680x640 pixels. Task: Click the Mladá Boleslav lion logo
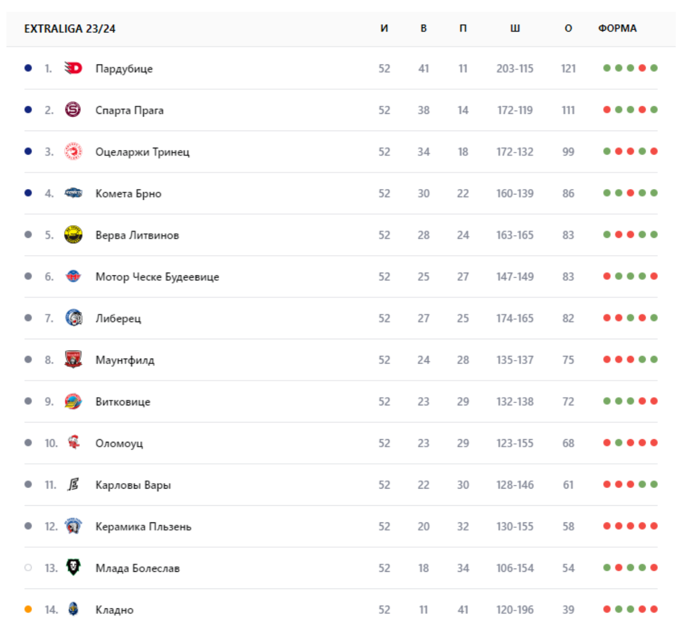73,567
